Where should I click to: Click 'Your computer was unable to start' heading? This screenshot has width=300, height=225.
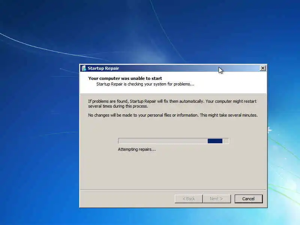click(125, 78)
